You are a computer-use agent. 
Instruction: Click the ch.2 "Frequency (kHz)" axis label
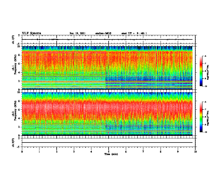[15, 111]
